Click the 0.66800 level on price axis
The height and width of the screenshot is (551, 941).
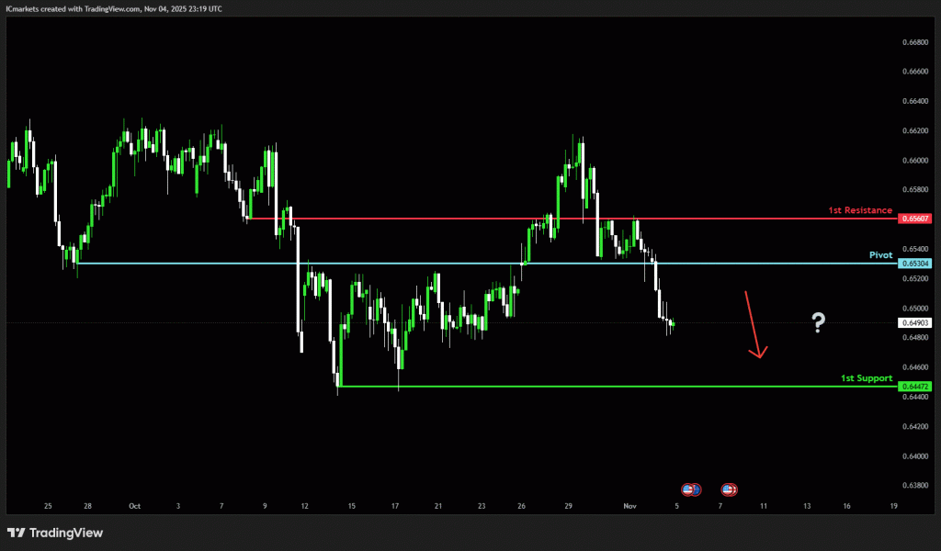914,42
